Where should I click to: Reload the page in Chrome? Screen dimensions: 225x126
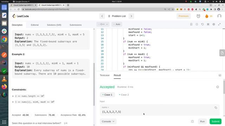(19, 9)
